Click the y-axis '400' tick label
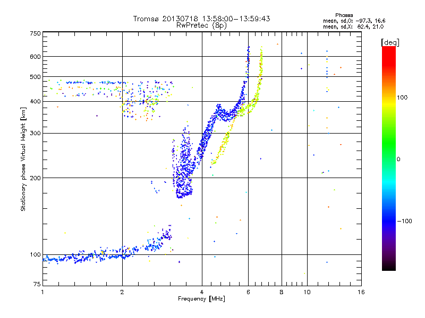This screenshot has width=425, height=318. tap(35, 102)
